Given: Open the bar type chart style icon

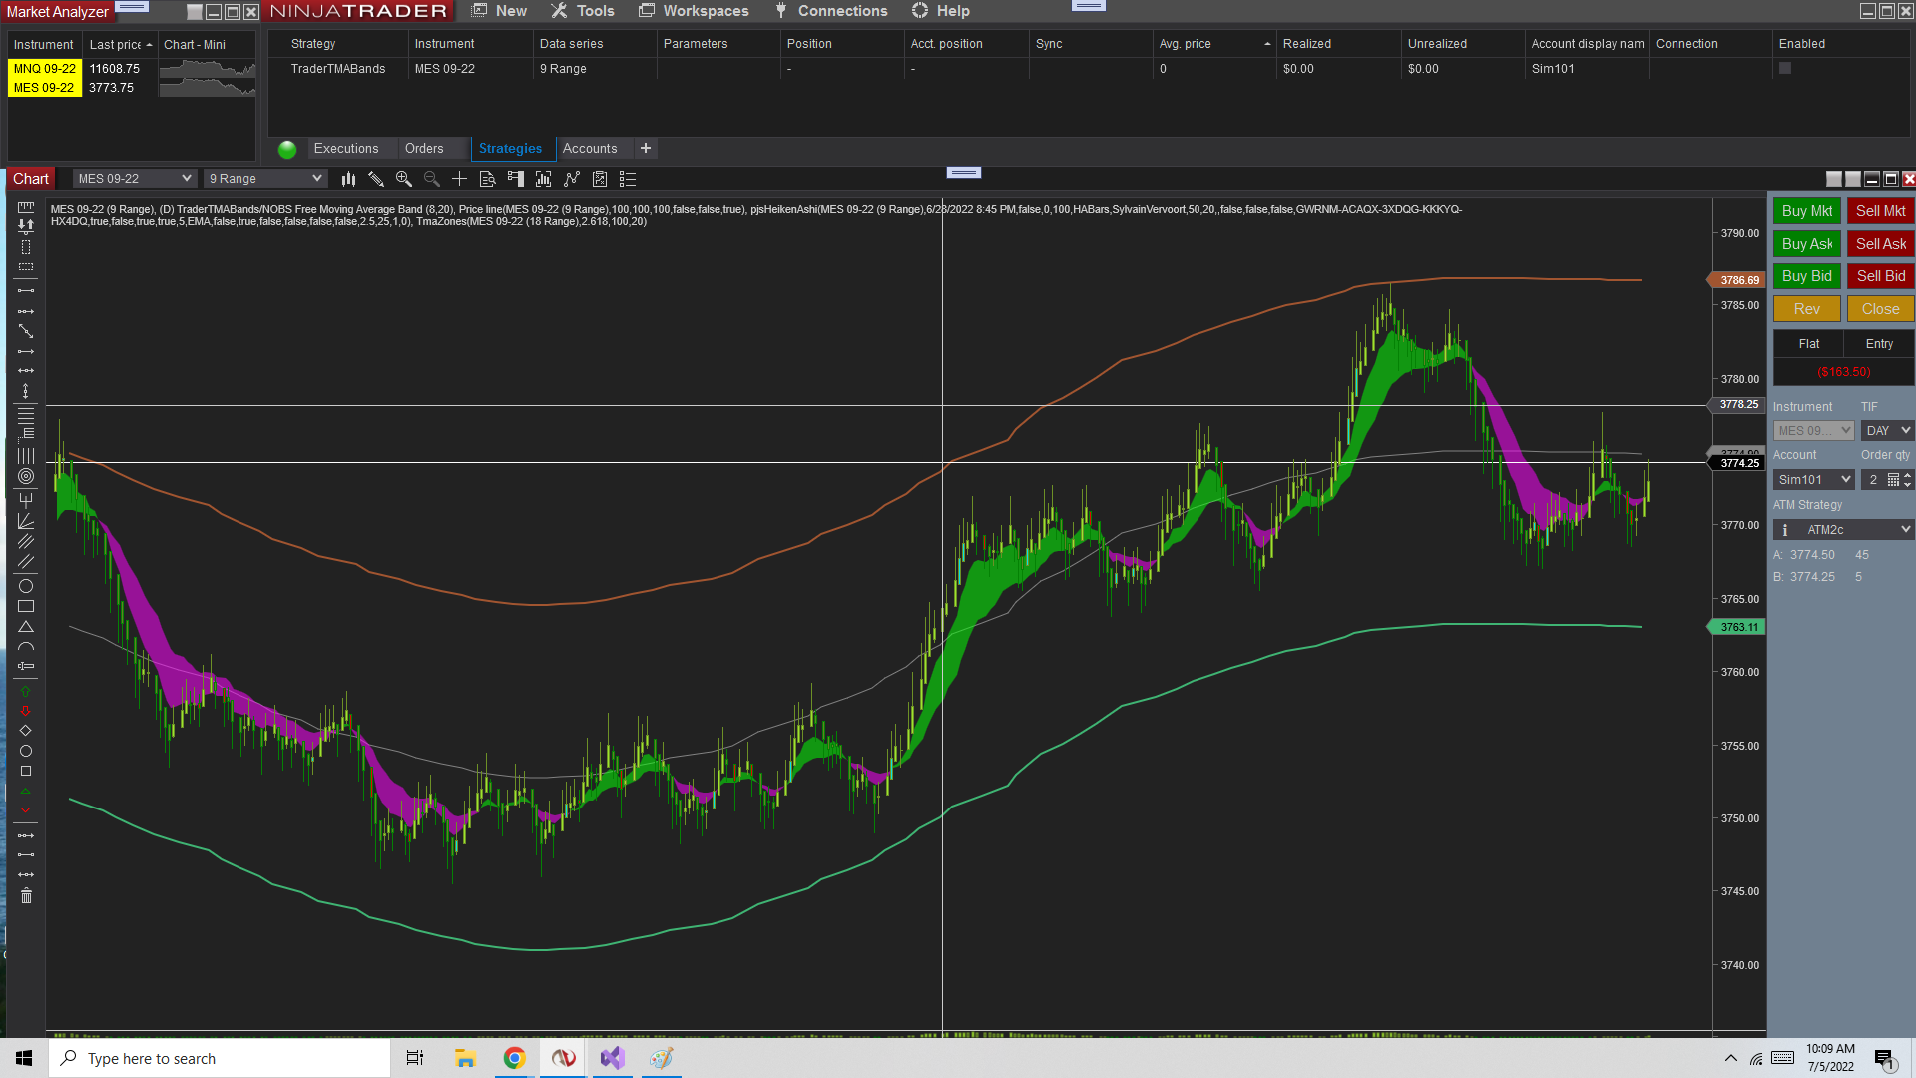Looking at the screenshot, I should [348, 179].
